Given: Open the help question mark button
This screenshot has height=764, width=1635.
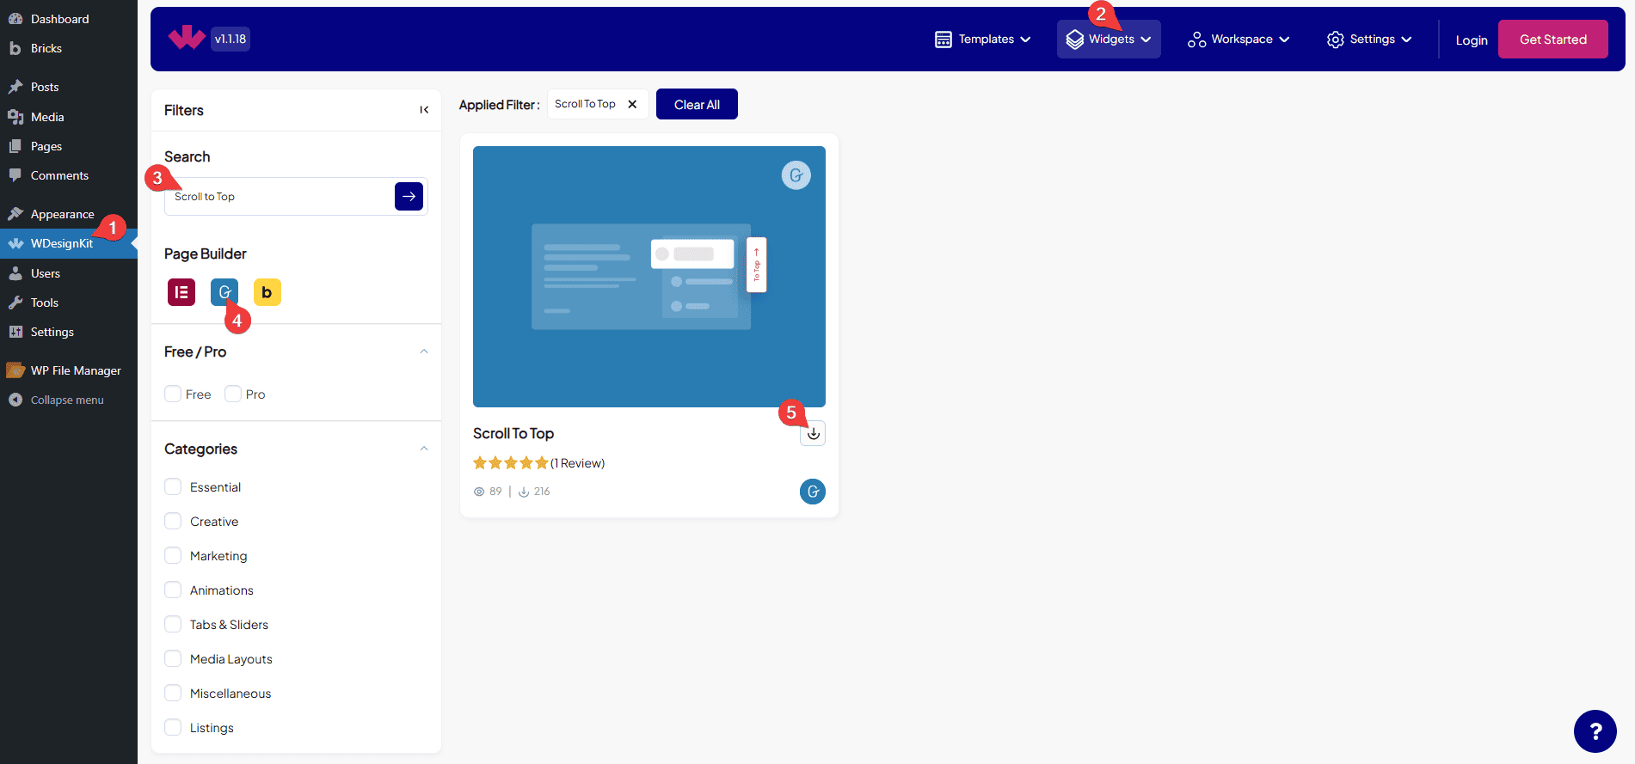Looking at the screenshot, I should pyautogui.click(x=1595, y=731).
